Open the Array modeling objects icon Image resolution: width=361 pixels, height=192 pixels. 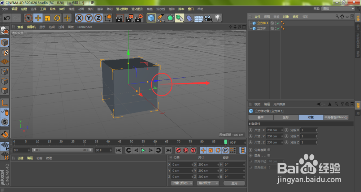coord(179,18)
